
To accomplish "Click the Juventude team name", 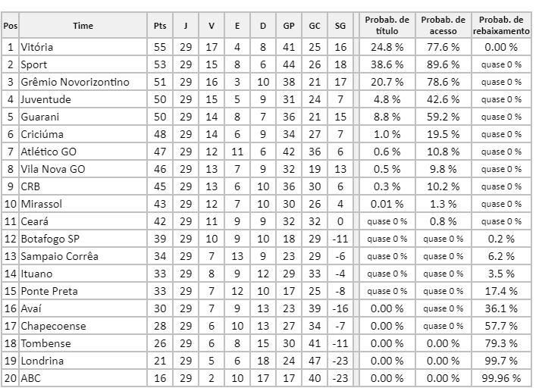I will tap(46, 99).
